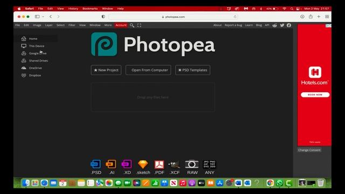Expand Safari sidebar dropdown arrow
This screenshot has width=345, height=194.
pos(43,17)
